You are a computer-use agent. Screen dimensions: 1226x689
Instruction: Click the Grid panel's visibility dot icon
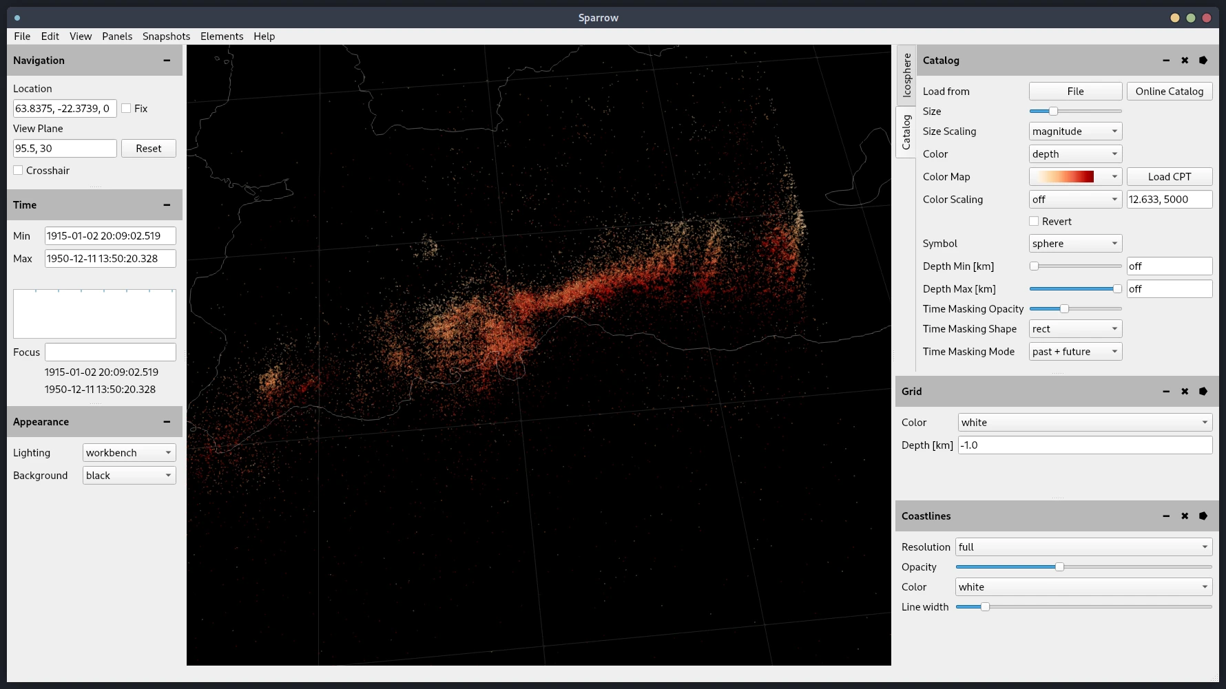click(x=1203, y=392)
